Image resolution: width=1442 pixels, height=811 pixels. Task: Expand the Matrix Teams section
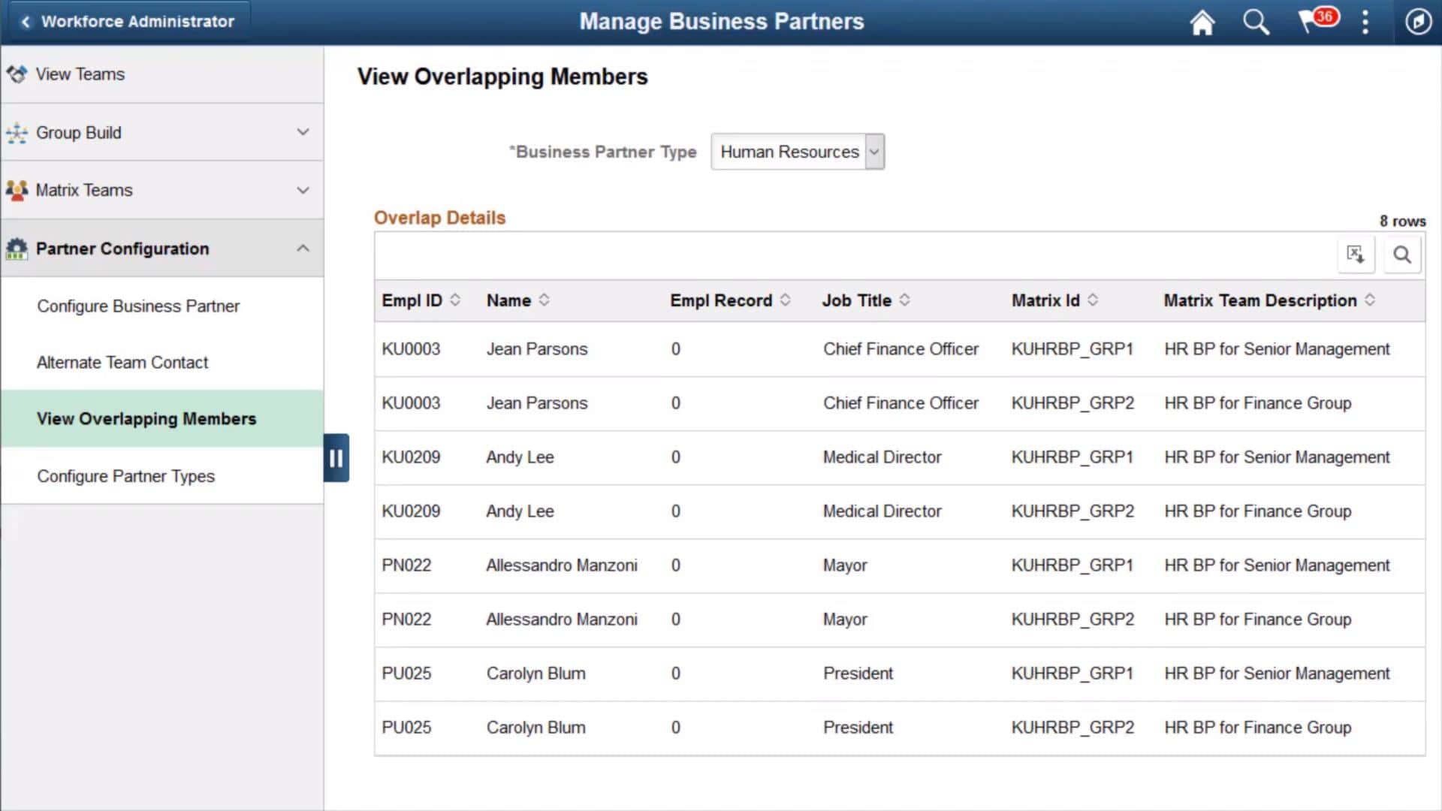[x=303, y=190]
